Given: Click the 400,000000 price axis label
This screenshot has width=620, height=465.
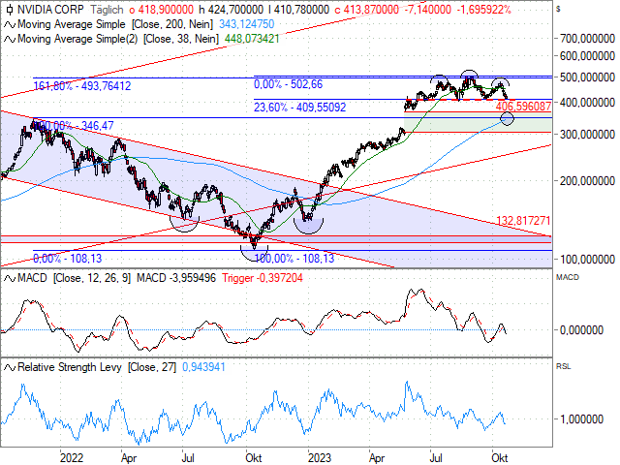Looking at the screenshot, I should pos(587,103).
